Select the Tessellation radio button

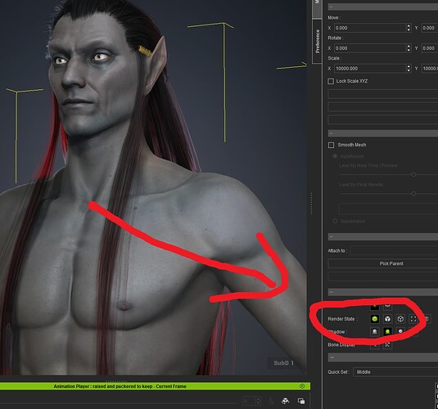click(x=335, y=221)
